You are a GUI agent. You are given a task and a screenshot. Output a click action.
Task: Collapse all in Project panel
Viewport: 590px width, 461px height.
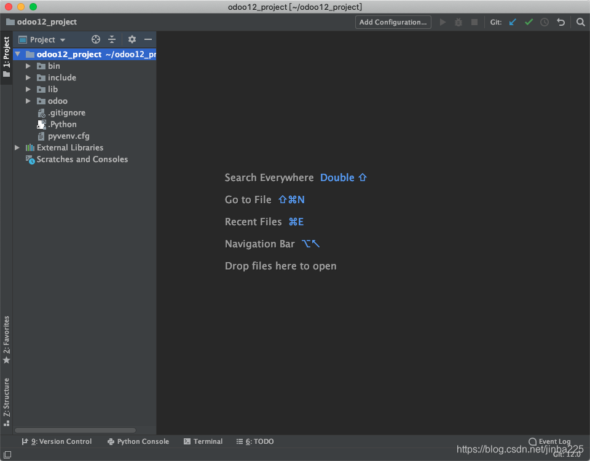[x=112, y=39]
